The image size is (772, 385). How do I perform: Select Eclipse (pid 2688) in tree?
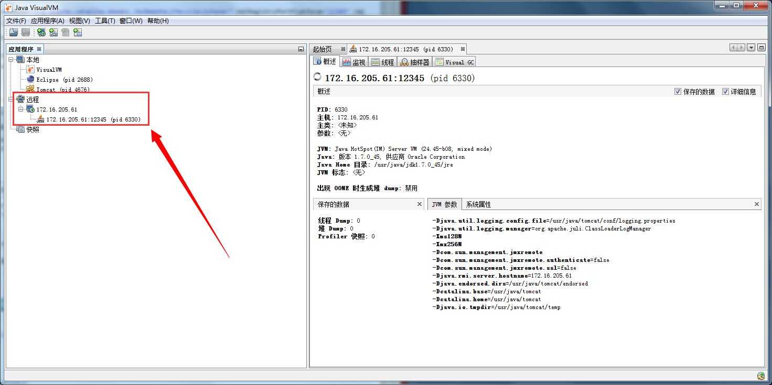coord(65,80)
